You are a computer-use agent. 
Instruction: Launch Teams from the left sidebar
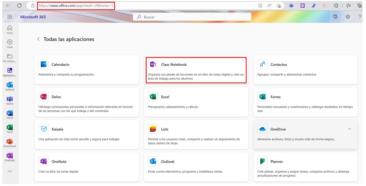[10, 101]
